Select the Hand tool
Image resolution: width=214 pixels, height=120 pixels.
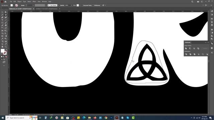[2, 47]
